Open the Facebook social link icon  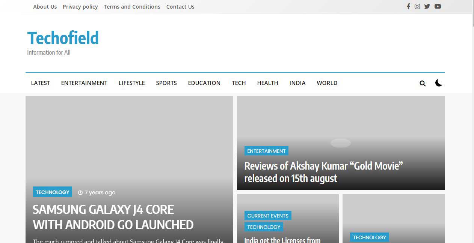click(x=408, y=6)
